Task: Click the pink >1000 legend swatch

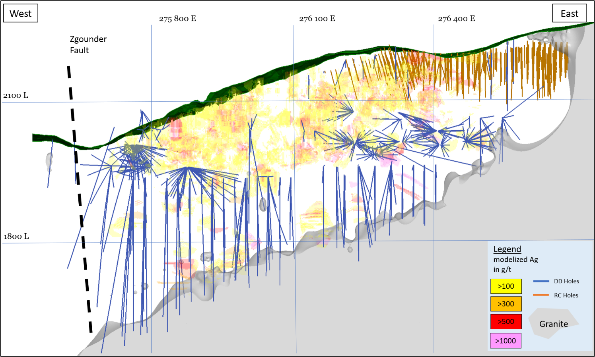Action: point(506,341)
